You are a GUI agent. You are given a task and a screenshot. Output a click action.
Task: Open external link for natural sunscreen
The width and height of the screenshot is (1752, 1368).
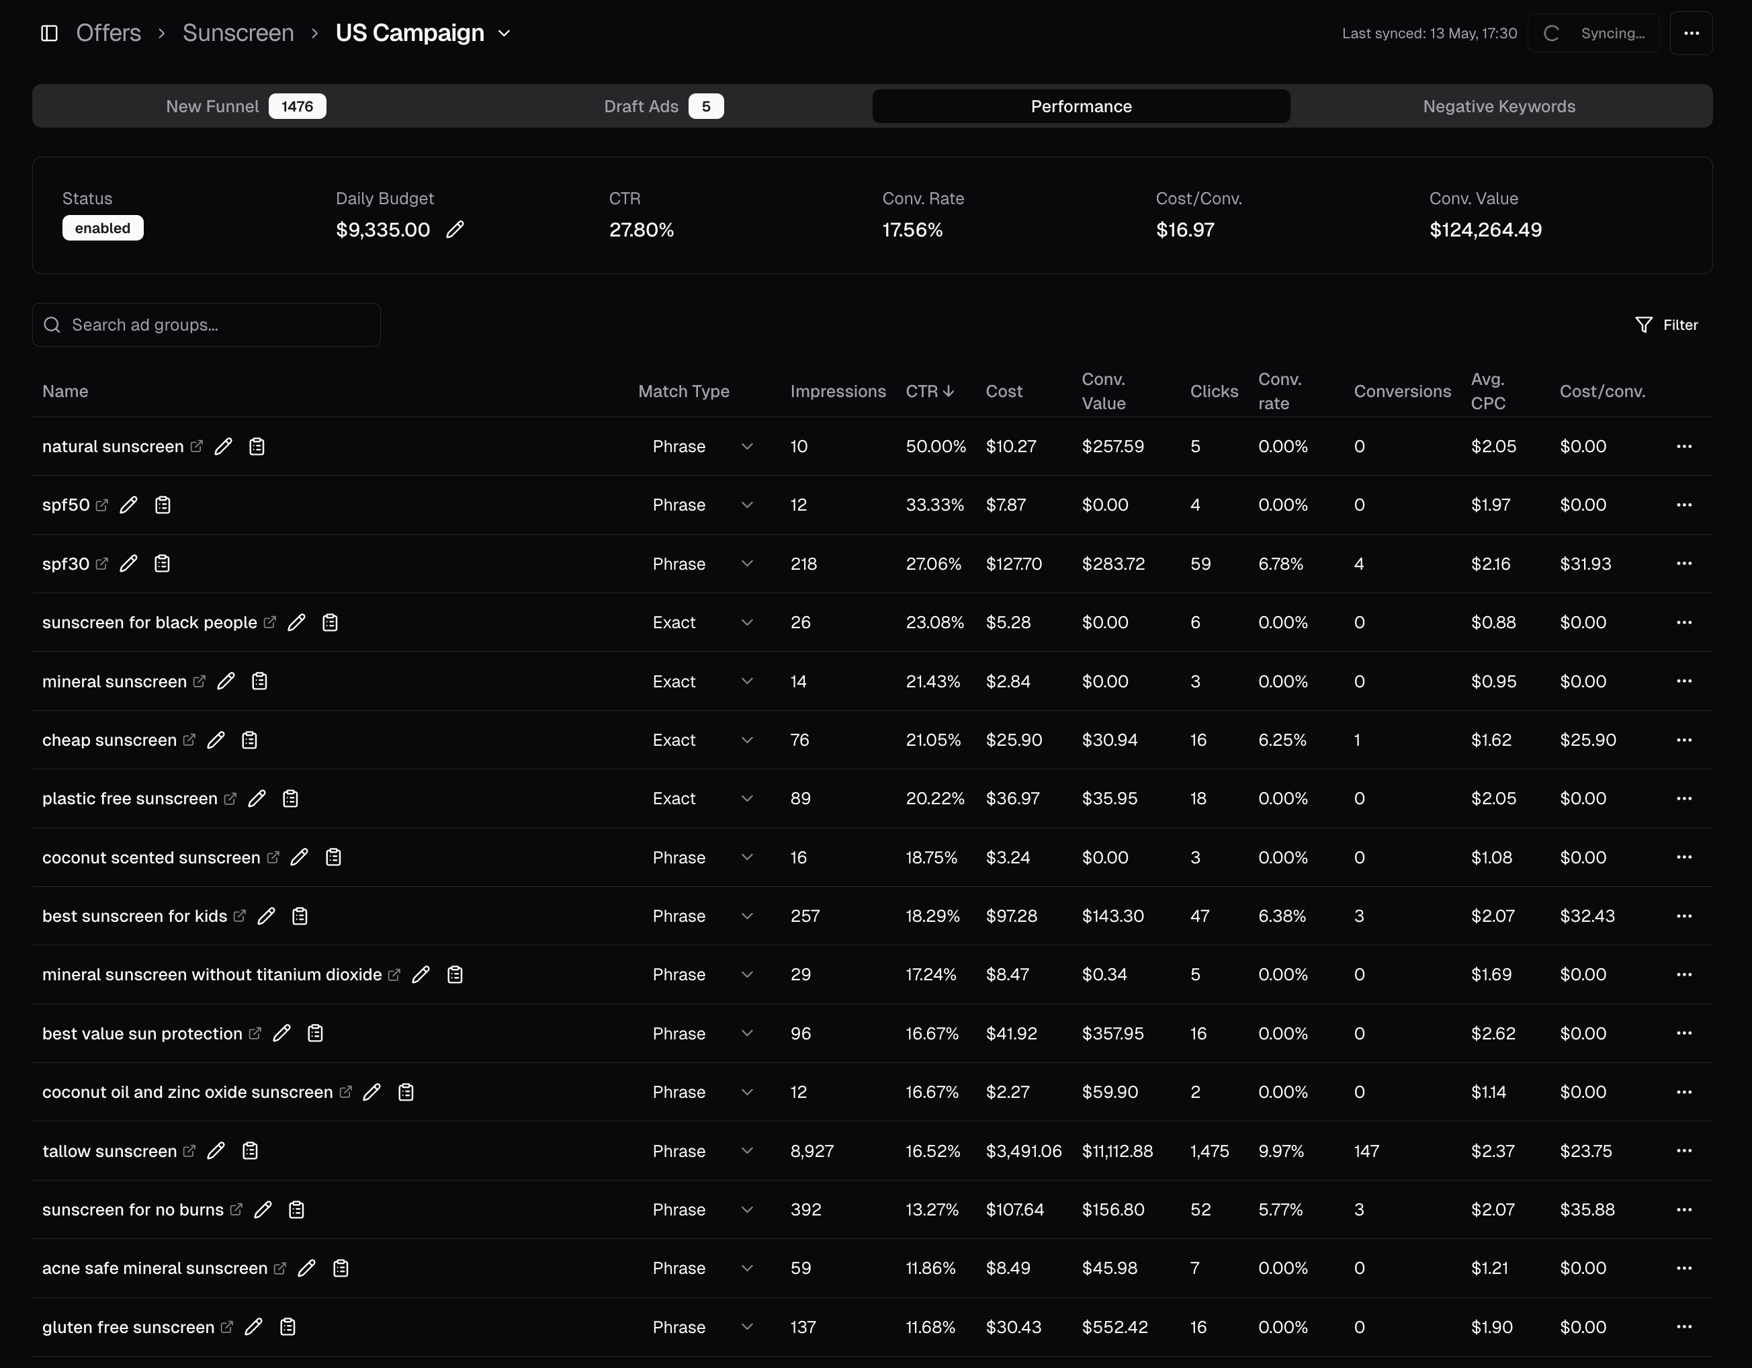click(x=197, y=446)
